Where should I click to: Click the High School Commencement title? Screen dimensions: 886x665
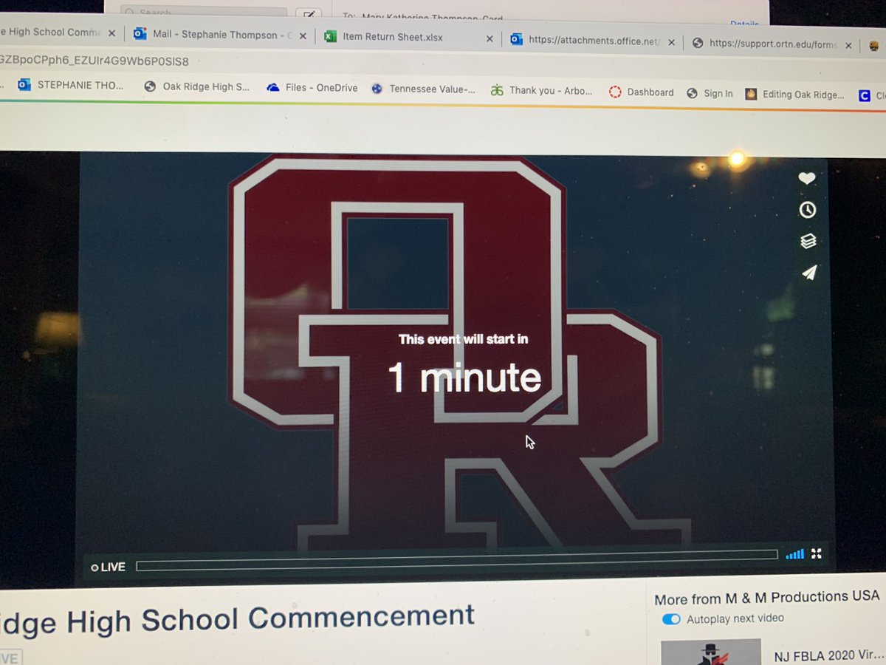click(x=236, y=619)
